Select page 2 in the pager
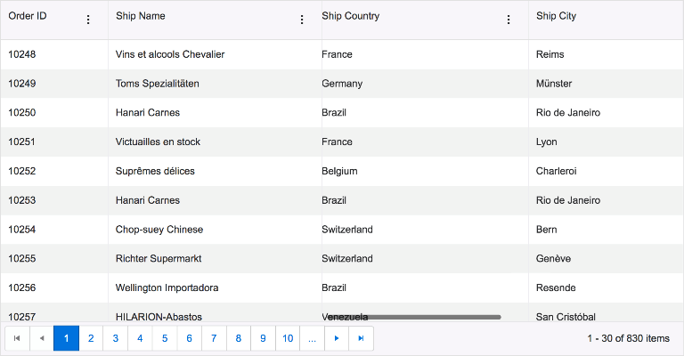Screen dimensions: 684x356 pos(91,338)
